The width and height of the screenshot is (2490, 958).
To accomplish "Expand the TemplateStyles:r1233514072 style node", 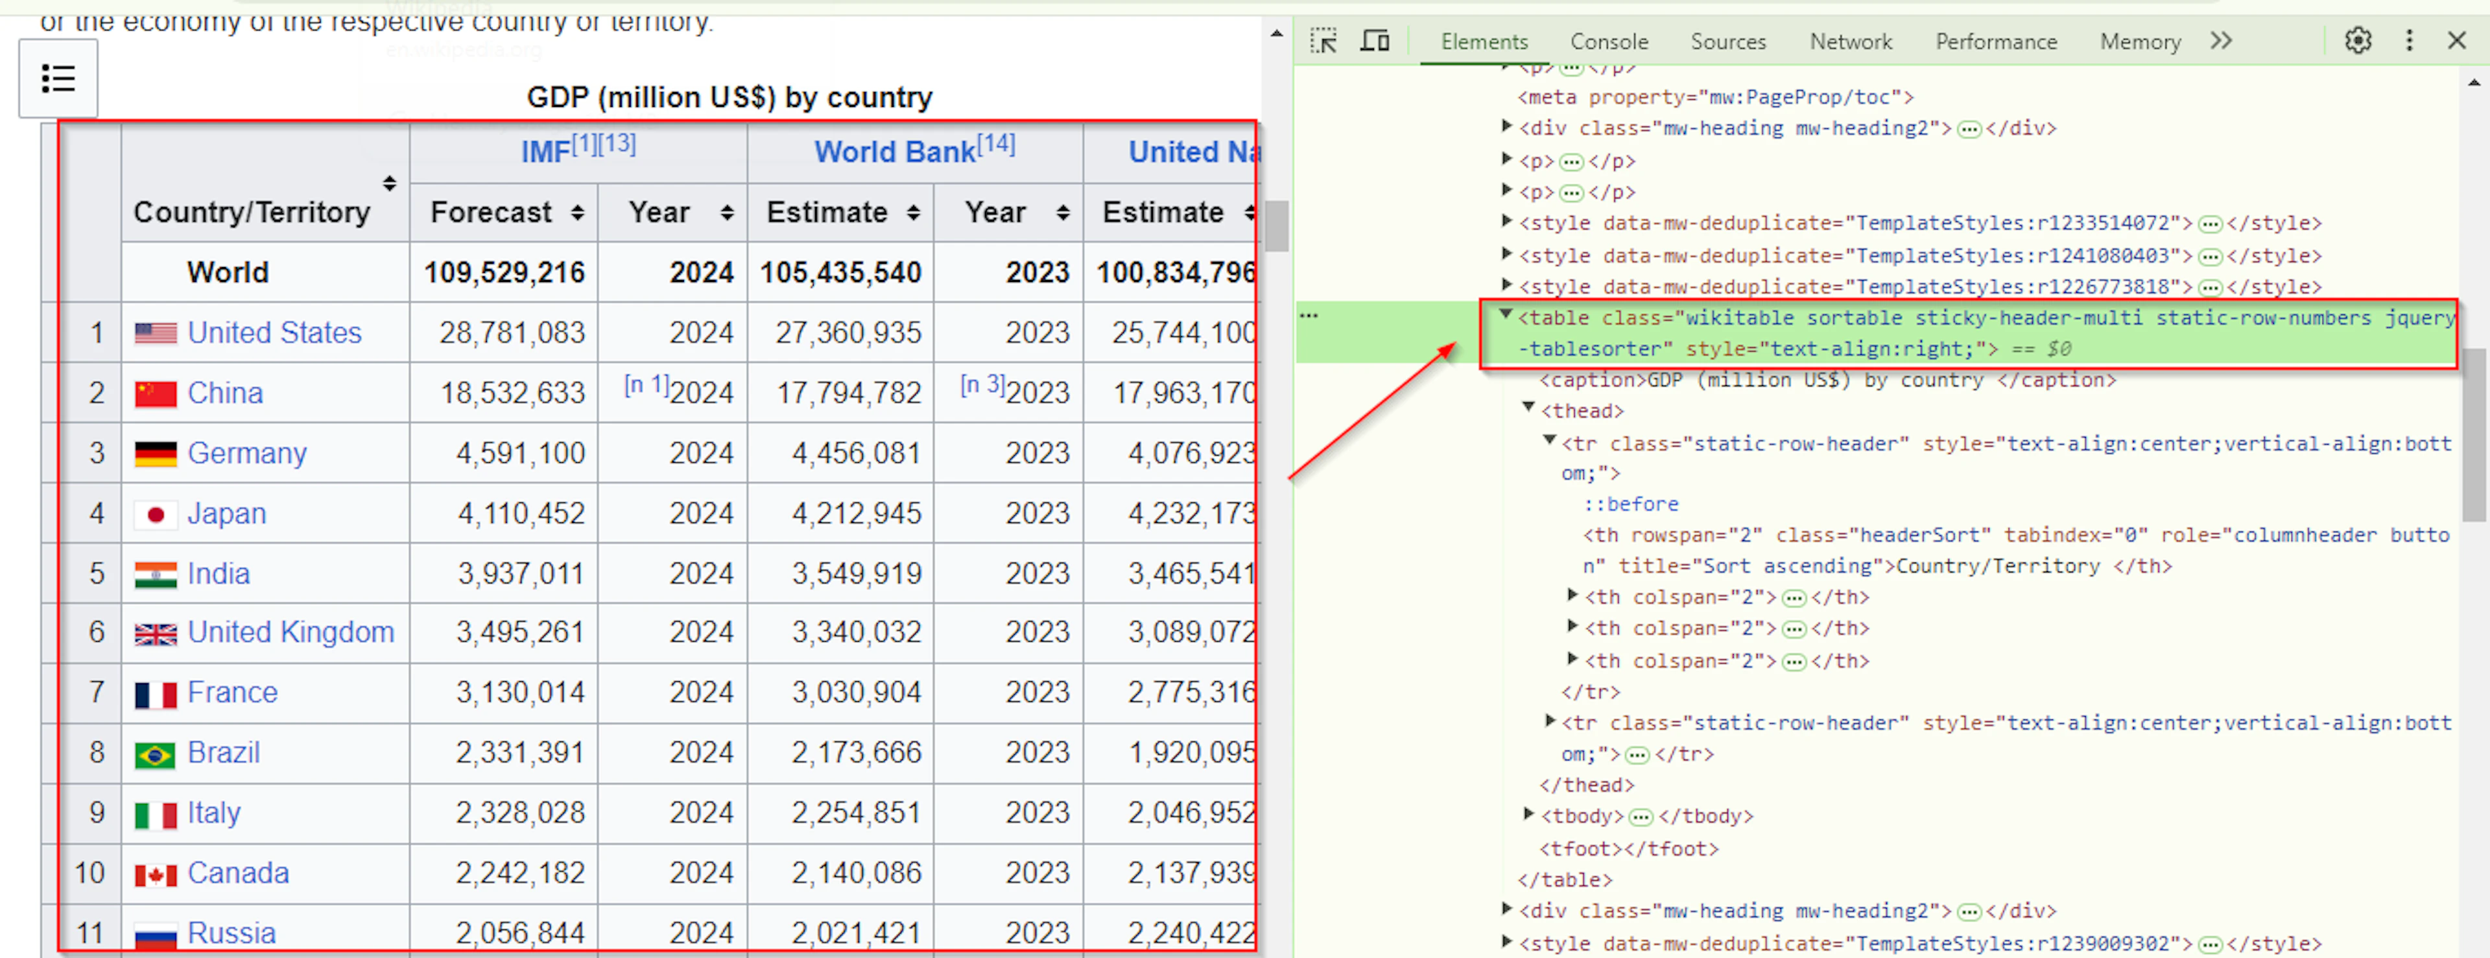I will (1506, 222).
